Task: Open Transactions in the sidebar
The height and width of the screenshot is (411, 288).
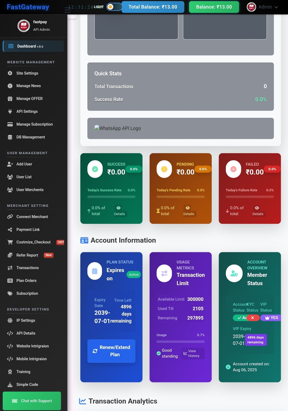Action: 27,268
